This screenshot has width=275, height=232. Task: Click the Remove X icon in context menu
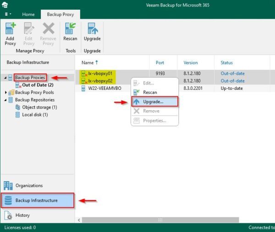(137, 111)
